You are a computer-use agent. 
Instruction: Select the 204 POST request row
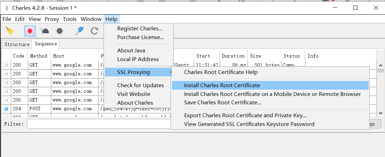click(87, 109)
